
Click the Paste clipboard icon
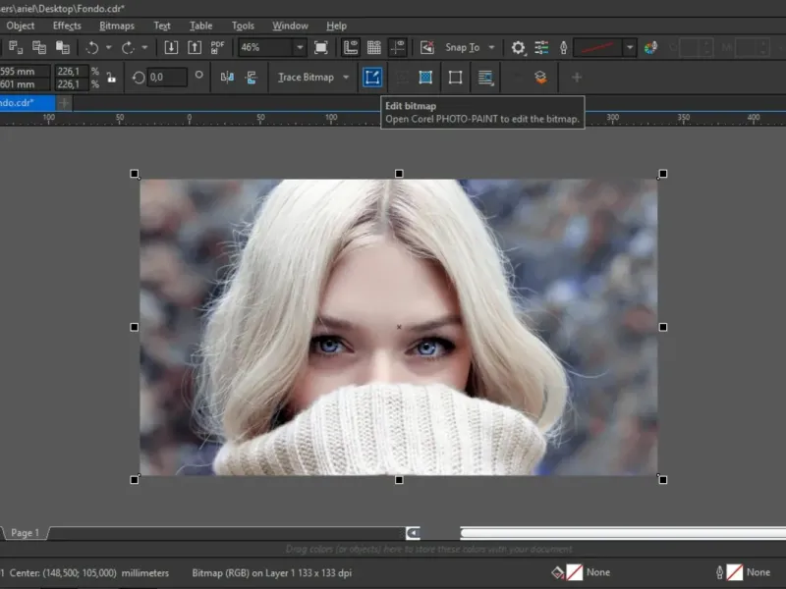tap(62, 47)
